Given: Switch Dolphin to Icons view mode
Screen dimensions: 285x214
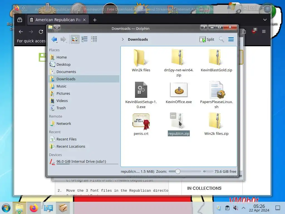Looking at the screenshot, I should point(75,39).
